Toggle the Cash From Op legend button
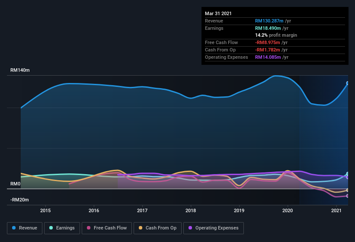This screenshot has height=242, width=355. (x=157, y=228)
